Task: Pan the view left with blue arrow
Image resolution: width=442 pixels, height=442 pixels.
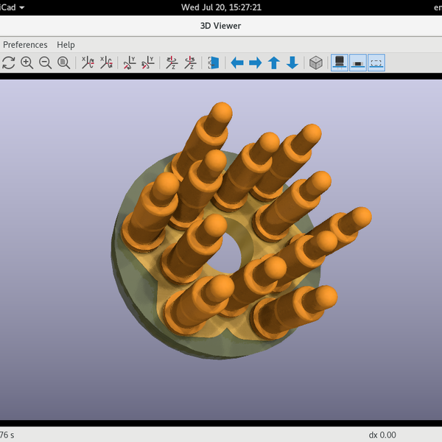Action: [237, 63]
